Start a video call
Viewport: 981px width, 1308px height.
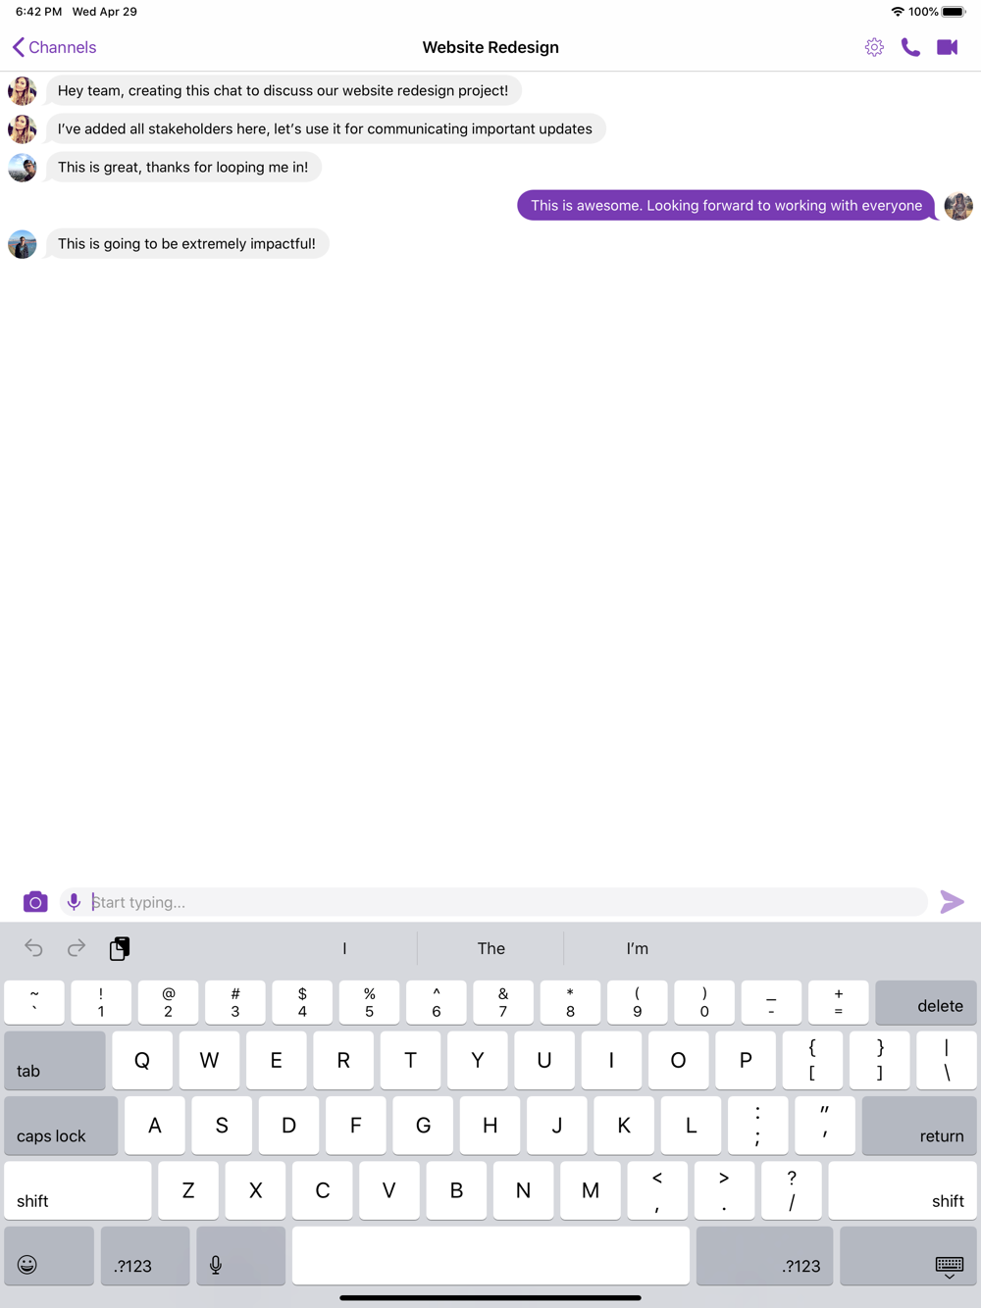(x=947, y=47)
